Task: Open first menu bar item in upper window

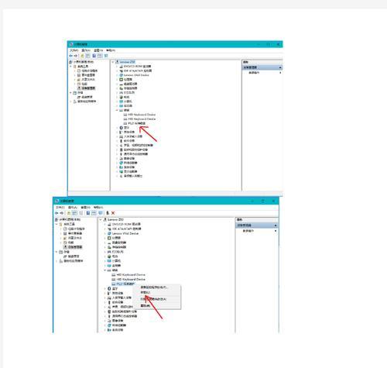Action: click(74, 50)
